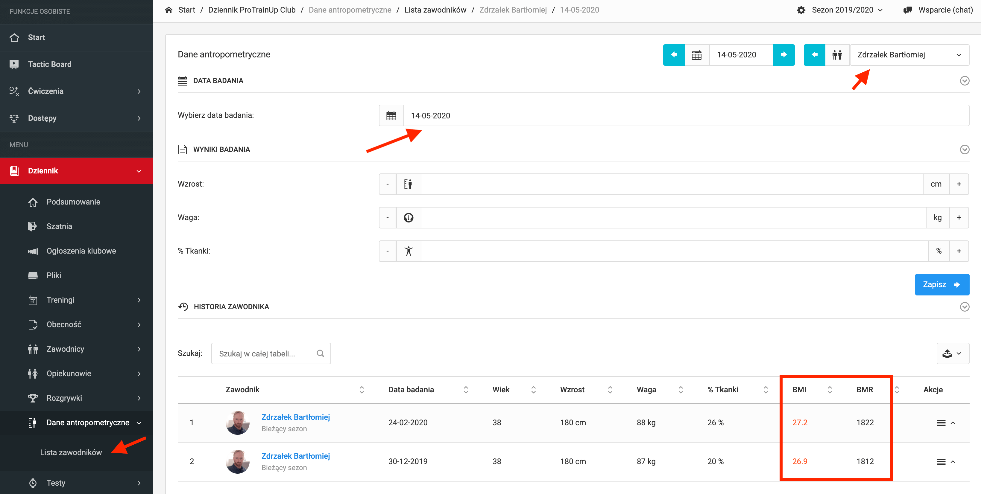981x494 pixels.
Task: Click the previous player arrow button
Action: [814, 55]
